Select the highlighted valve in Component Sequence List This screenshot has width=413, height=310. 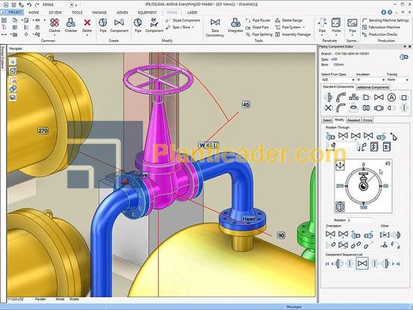[x=362, y=263]
